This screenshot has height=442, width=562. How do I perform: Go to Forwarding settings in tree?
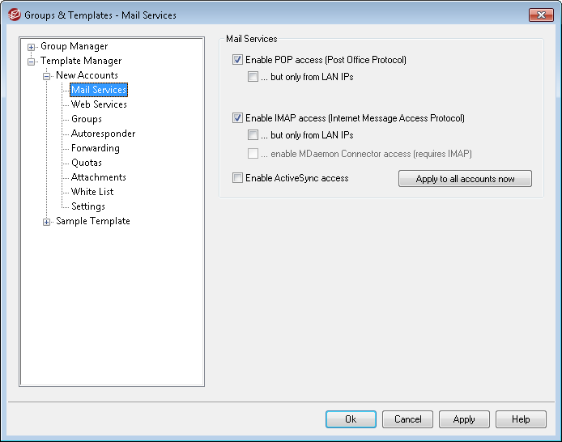(95, 148)
